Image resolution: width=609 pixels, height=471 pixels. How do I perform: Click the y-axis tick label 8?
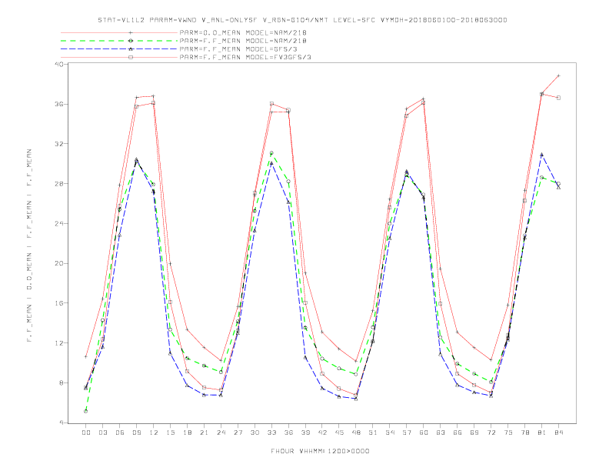click(62, 382)
